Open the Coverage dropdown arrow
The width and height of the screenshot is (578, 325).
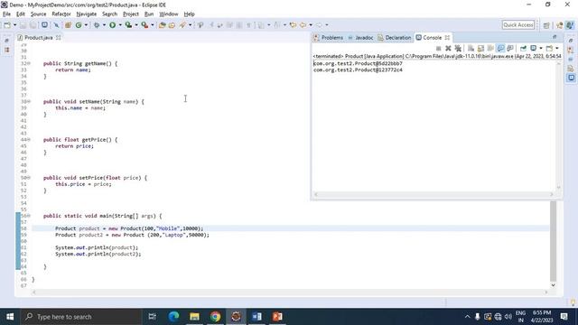136,25
